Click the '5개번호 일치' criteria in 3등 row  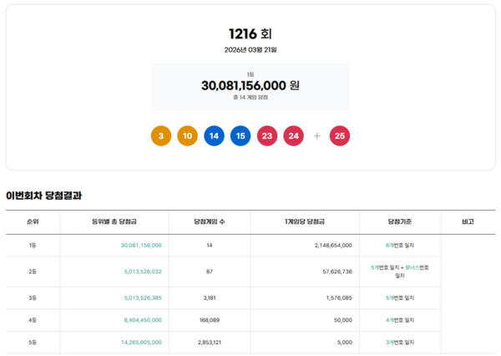click(400, 298)
